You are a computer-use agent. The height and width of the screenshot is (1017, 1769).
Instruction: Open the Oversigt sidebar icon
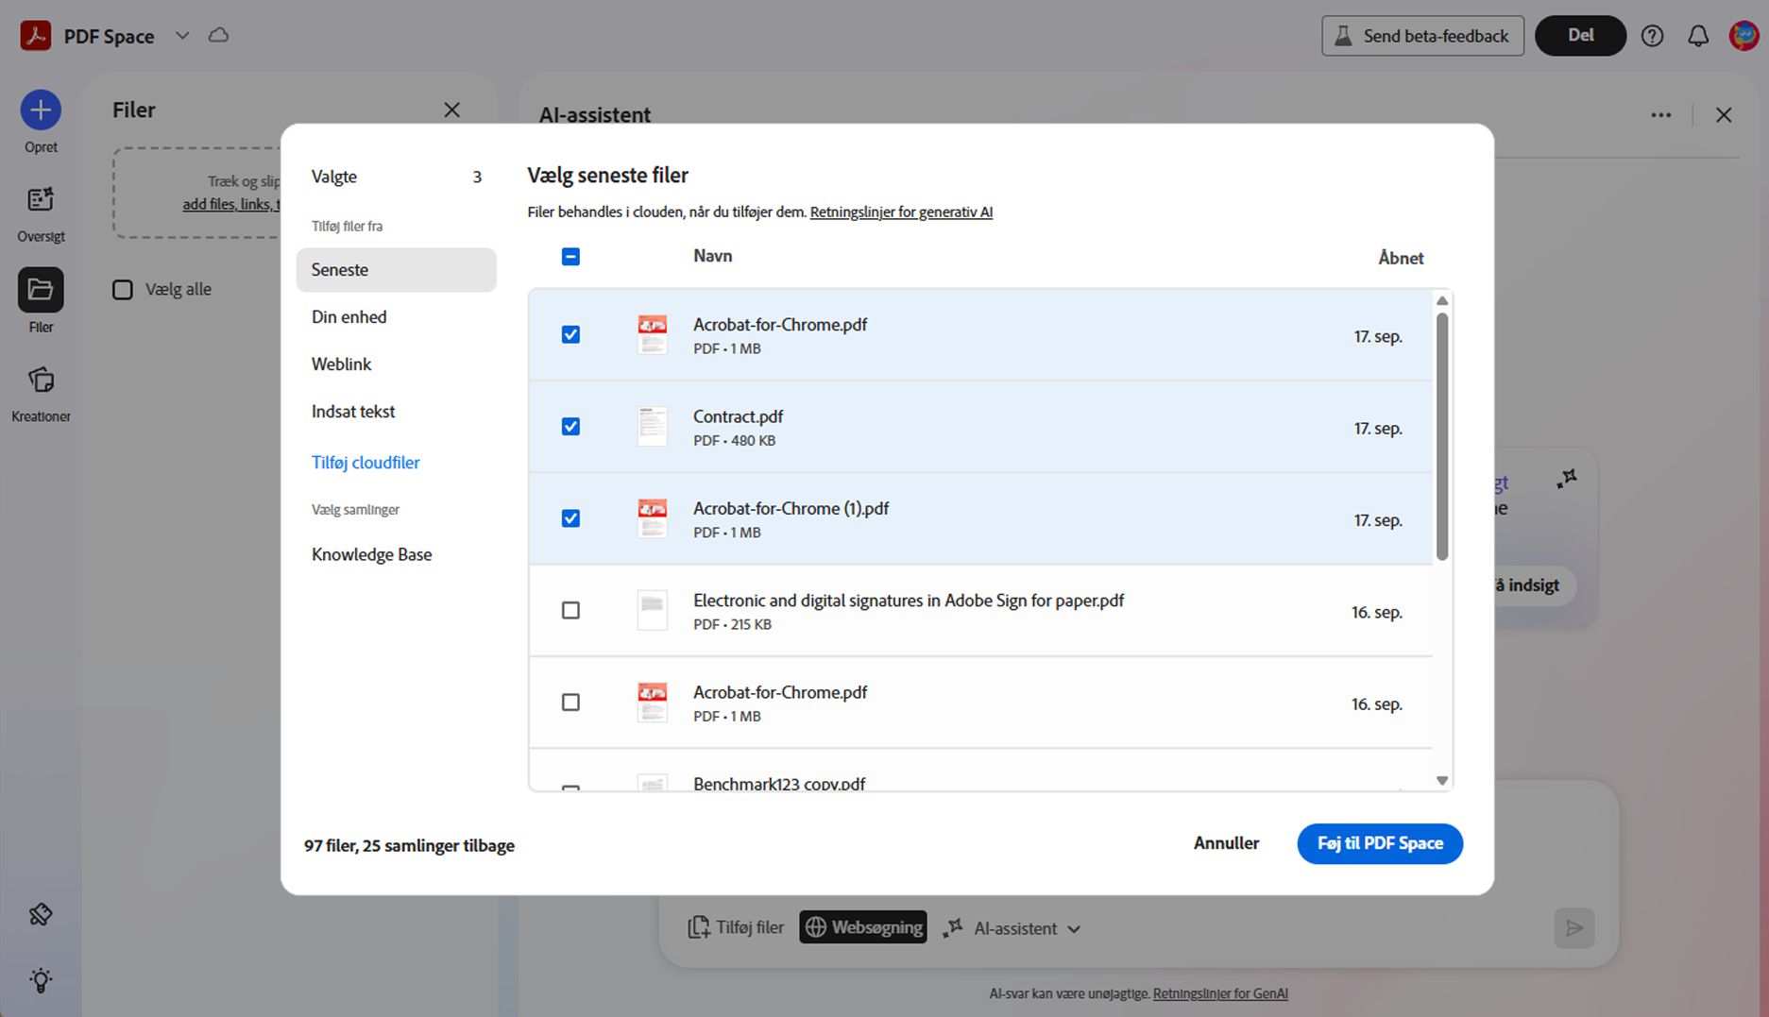[x=41, y=200]
